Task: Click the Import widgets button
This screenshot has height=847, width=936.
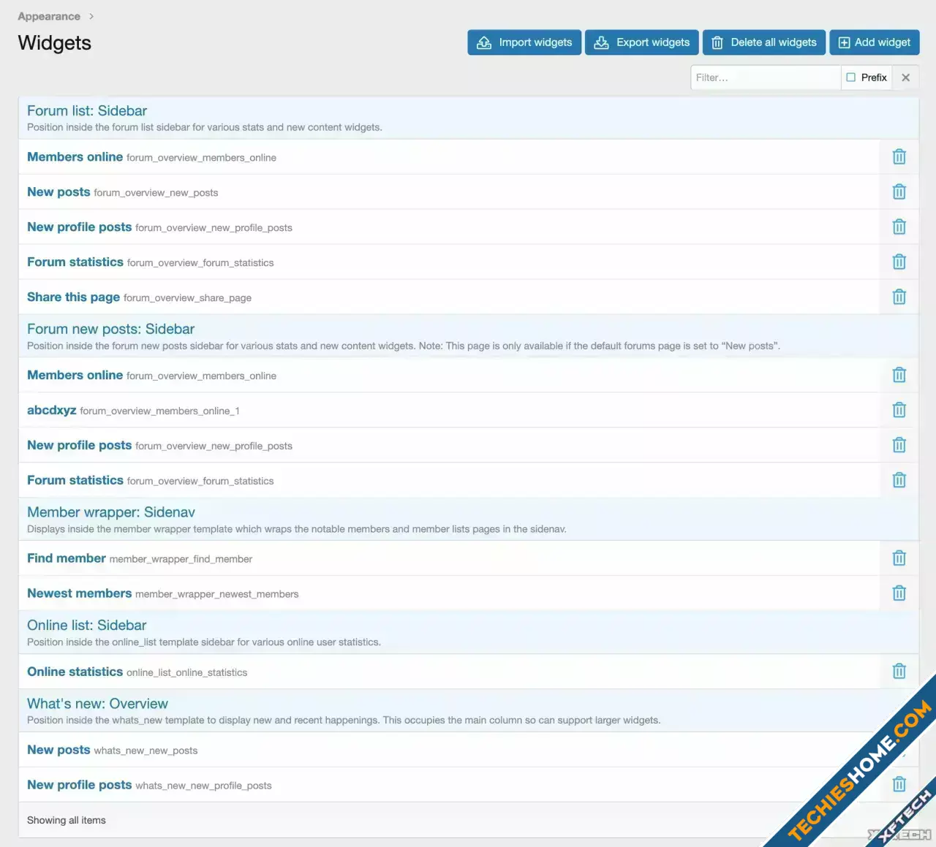Action: click(524, 42)
